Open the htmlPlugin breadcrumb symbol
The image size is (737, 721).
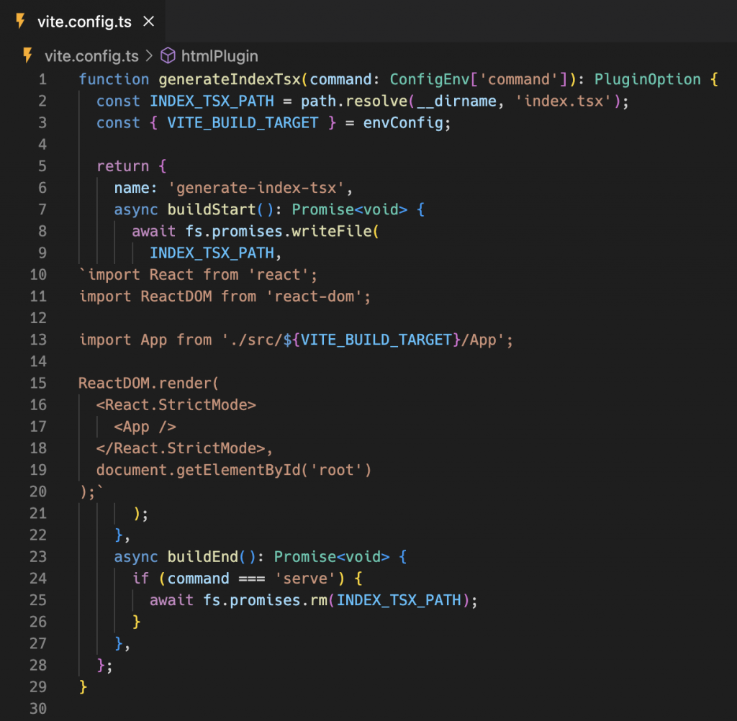tap(220, 56)
